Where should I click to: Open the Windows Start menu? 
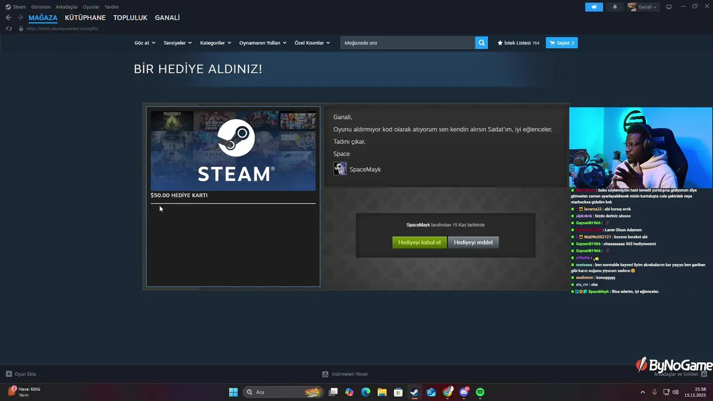pyautogui.click(x=233, y=392)
